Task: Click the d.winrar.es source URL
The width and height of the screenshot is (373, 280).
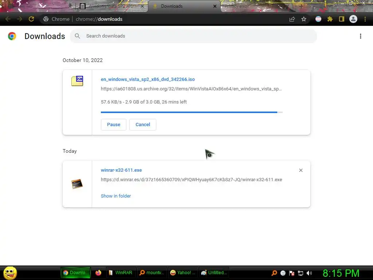Action: (192, 179)
